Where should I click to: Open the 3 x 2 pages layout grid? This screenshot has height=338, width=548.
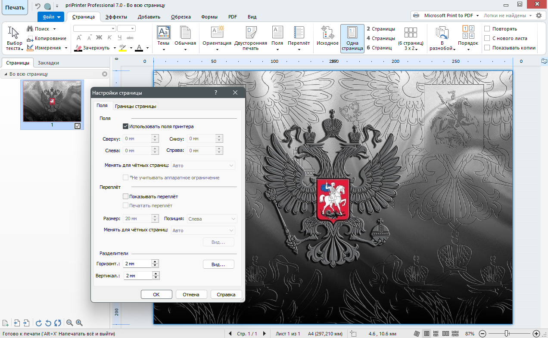[x=411, y=38]
